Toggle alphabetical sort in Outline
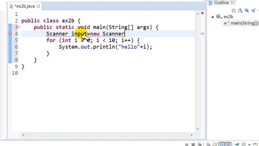Viewport: 259px width, 146px height. (x=240, y=11)
